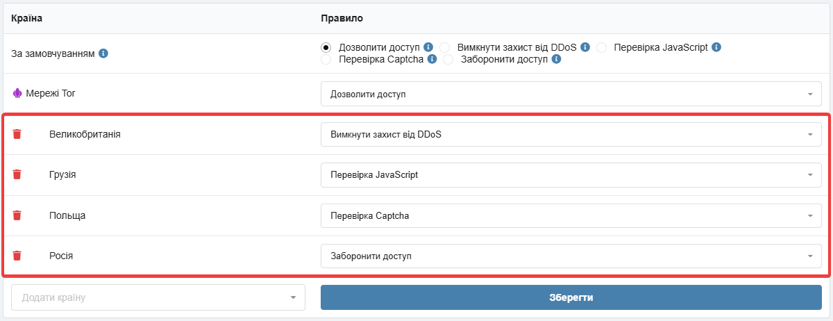Open the Додати країну country selector
This screenshot has width=833, height=321.
[x=158, y=297]
